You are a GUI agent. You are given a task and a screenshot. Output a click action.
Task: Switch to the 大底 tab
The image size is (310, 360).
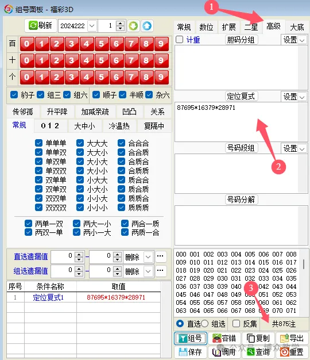pyautogui.click(x=297, y=28)
